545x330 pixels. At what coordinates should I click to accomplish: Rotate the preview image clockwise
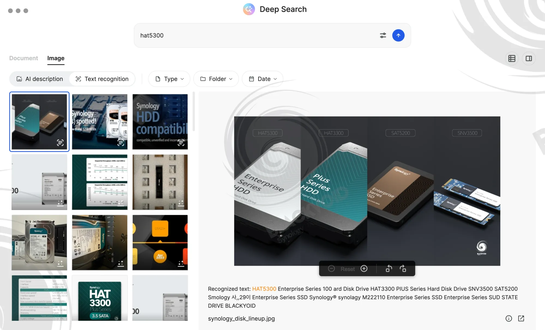(403, 269)
